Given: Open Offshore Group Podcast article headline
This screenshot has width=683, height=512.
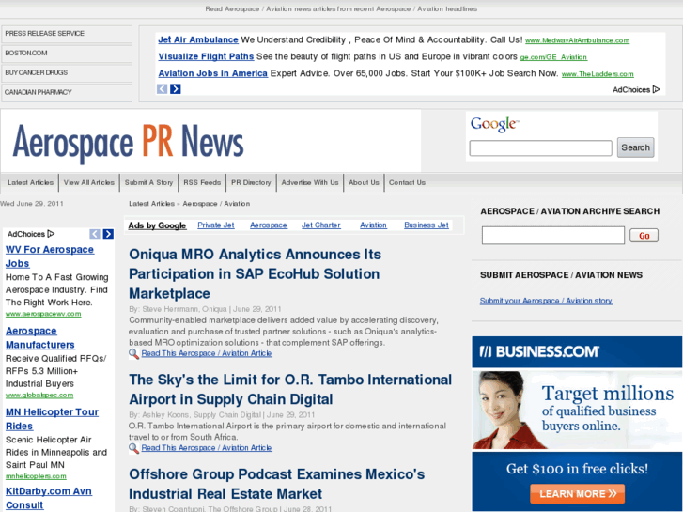Looking at the screenshot, I should pyautogui.click(x=276, y=484).
